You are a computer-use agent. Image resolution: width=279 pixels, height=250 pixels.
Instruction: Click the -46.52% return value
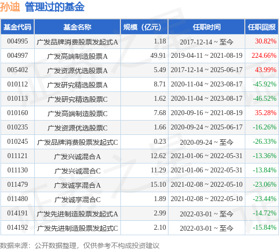(265, 98)
